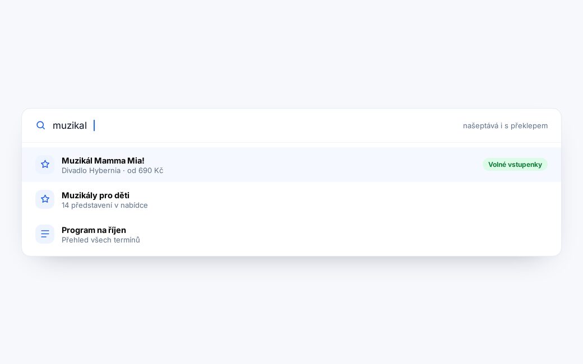Screen dimensions: 583x364
Task: Click the "našeptává i s překlepem" hint text
Action: point(505,125)
